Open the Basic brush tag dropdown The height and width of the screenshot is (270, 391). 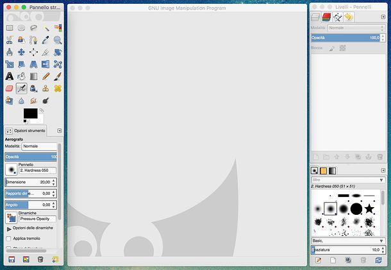pos(348,240)
